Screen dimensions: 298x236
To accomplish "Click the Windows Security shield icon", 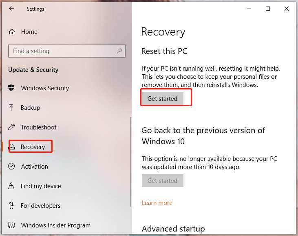I will point(11,88).
